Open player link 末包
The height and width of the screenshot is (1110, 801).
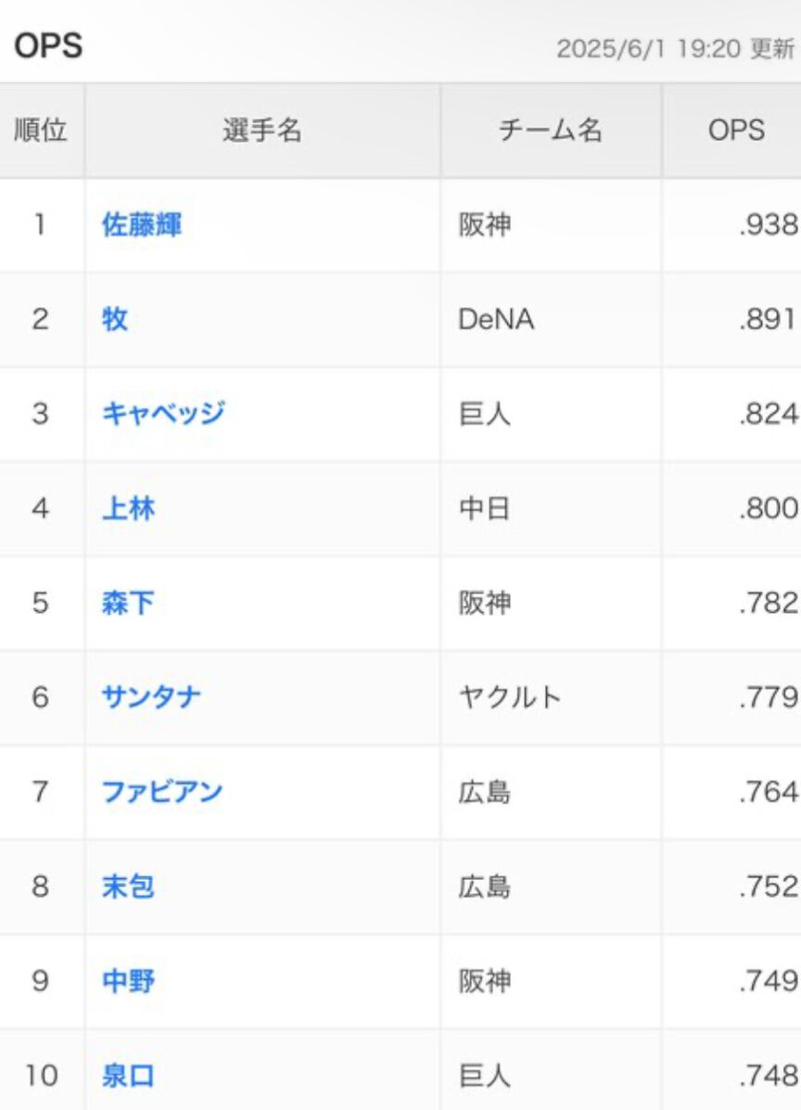point(128,887)
